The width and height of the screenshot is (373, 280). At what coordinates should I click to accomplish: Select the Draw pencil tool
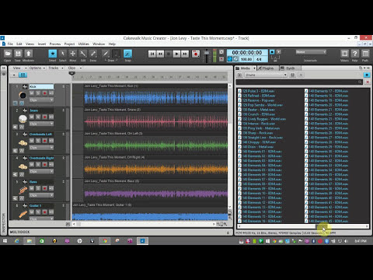[106, 54]
